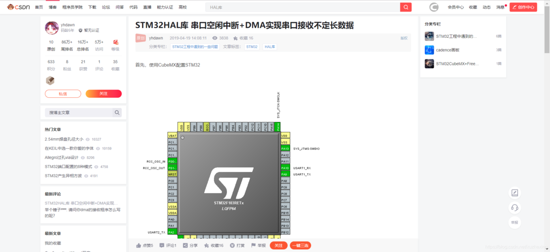Open 博客 in the top navigation
The image size is (550, 252).
(53, 7)
